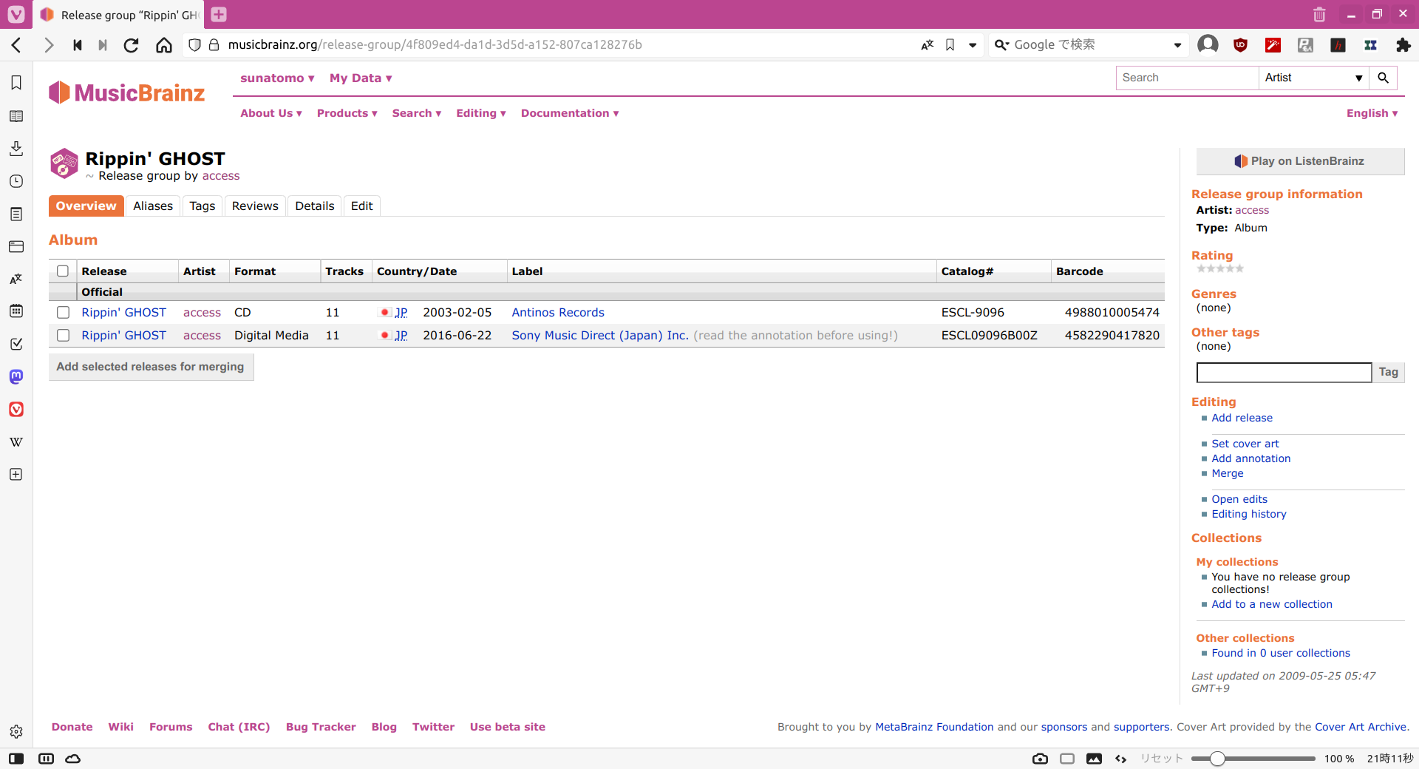Expand the sunatomo user menu
The width and height of the screenshot is (1419, 769).
click(277, 78)
